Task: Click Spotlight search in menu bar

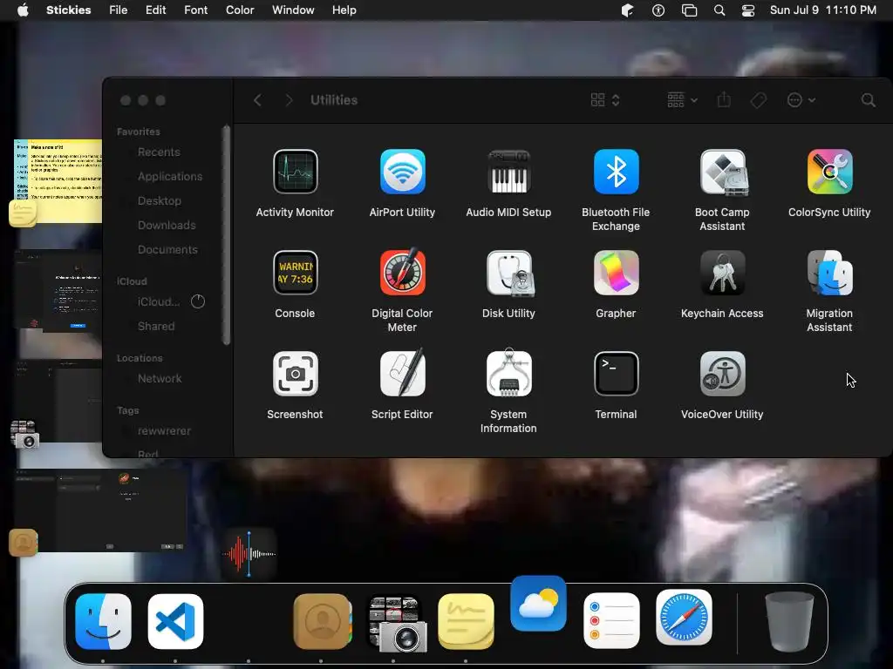Action: (719, 10)
